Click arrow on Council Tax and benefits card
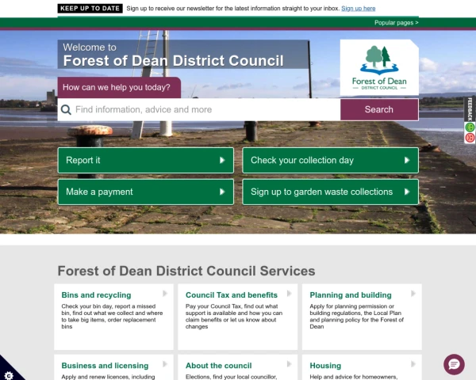Screen dimensions: 476x380 pos(289,294)
